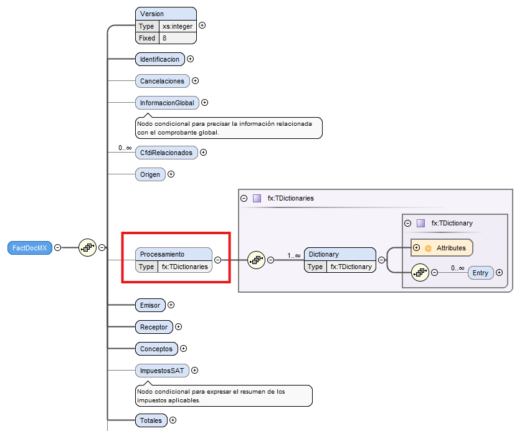This screenshot has height=431, width=522.
Task: Collapse the Procesamiento element
Action: pos(217,260)
